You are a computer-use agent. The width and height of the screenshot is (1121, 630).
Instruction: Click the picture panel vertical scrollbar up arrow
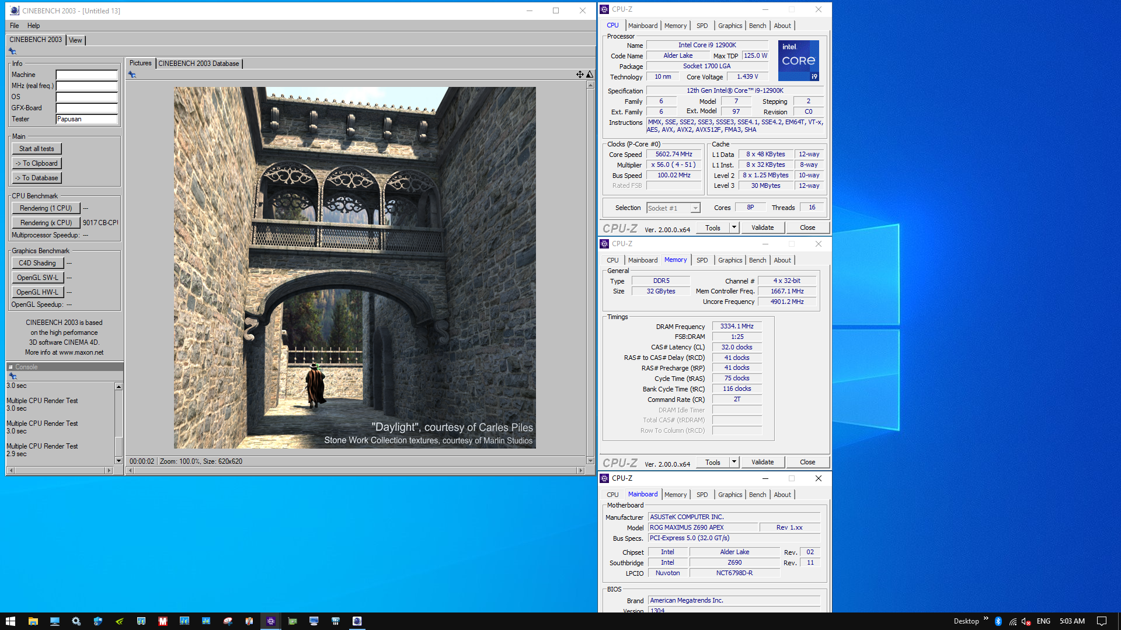point(590,85)
